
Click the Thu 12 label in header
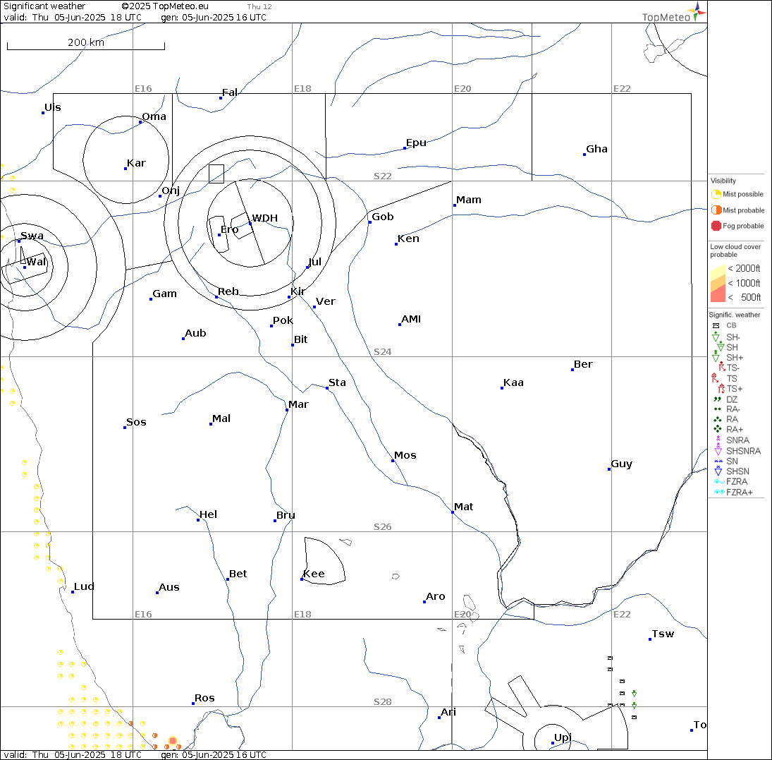(259, 7)
